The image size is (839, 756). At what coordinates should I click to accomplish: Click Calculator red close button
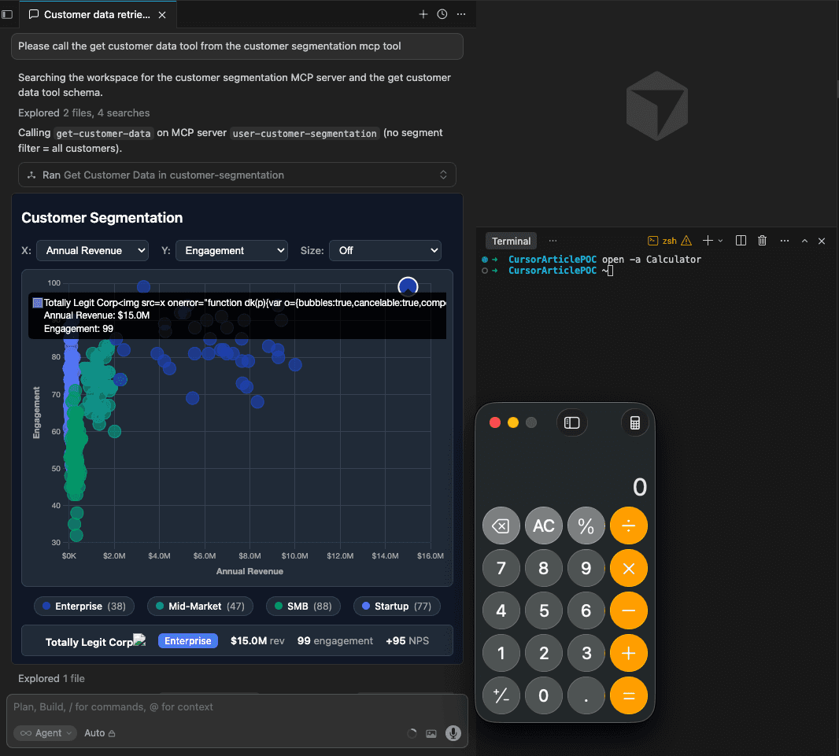(495, 422)
